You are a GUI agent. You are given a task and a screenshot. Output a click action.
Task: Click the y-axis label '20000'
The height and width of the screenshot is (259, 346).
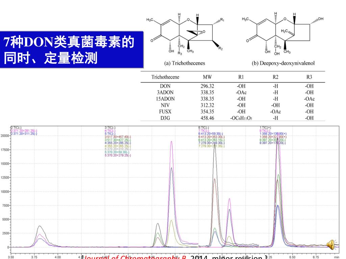tap(5, 136)
